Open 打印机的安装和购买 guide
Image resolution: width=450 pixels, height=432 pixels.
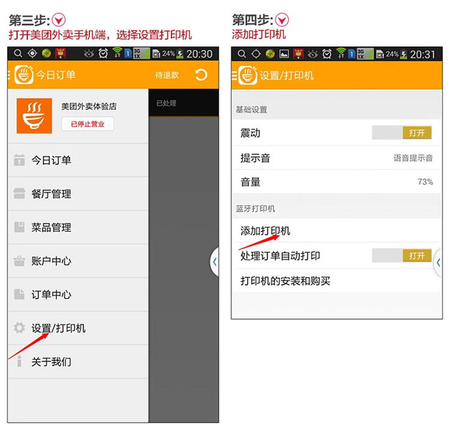tap(337, 281)
